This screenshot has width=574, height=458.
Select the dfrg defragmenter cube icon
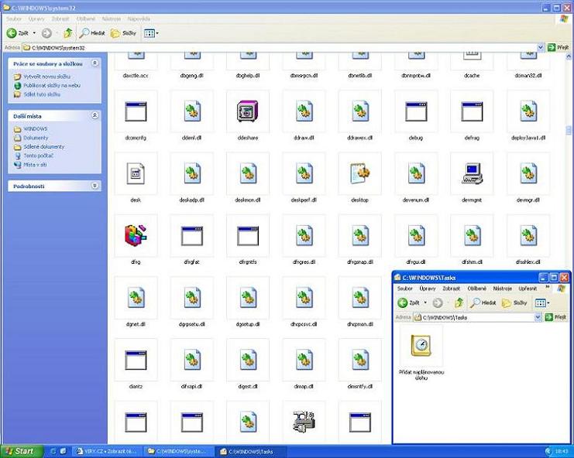136,235
